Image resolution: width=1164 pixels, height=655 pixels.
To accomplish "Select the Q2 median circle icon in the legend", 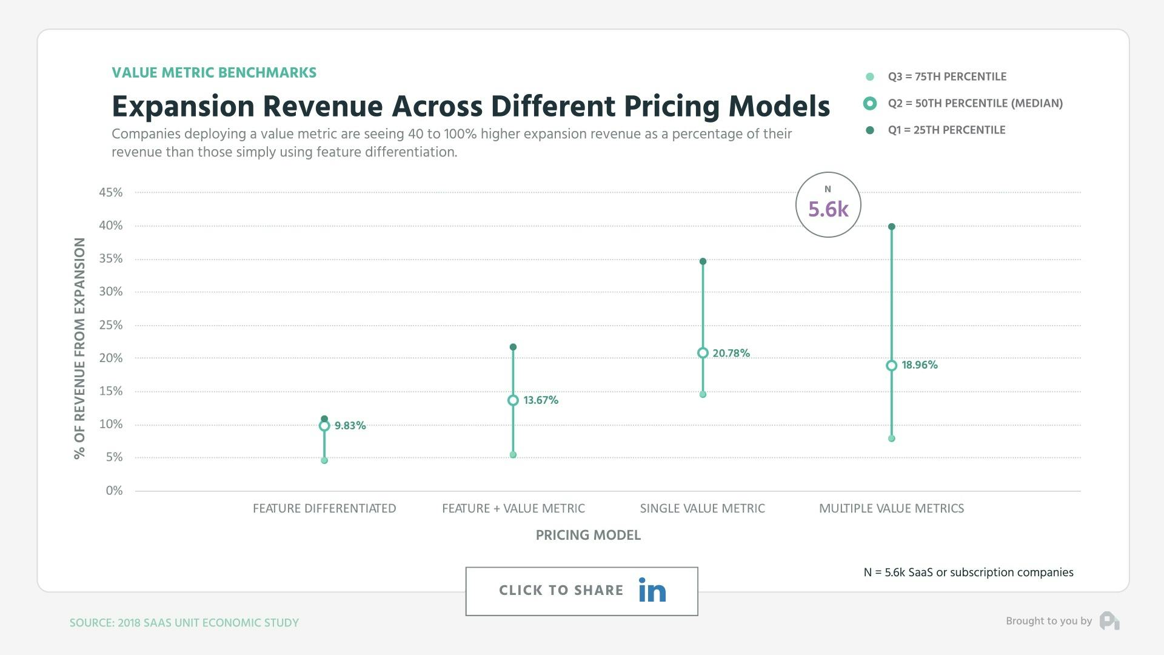I will coord(869,103).
